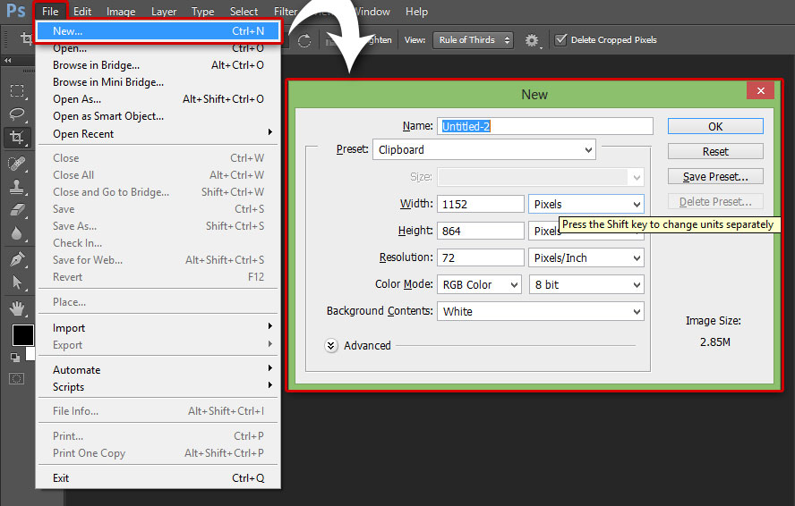795x506 pixels.
Task: Open the Type menu
Action: 203,11
